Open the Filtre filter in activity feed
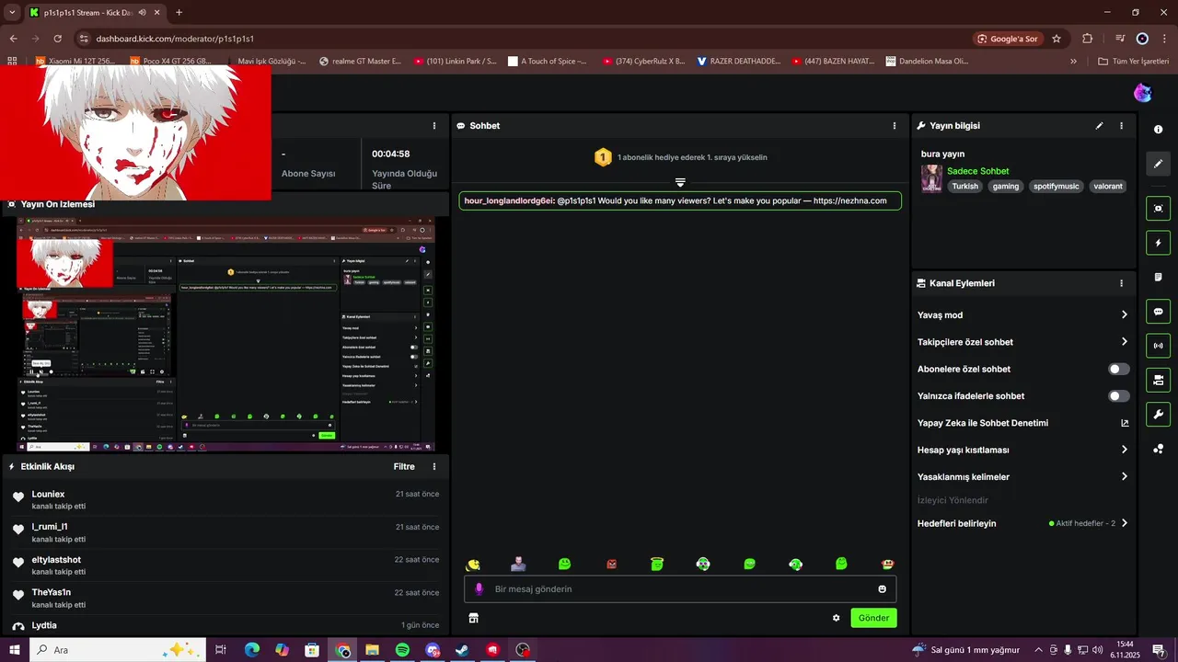This screenshot has height=662, width=1178. [404, 467]
